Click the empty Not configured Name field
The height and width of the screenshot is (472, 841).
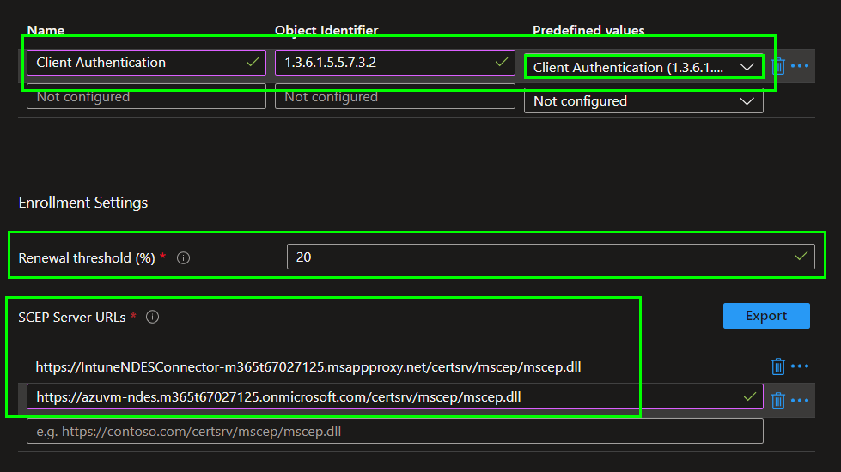146,97
